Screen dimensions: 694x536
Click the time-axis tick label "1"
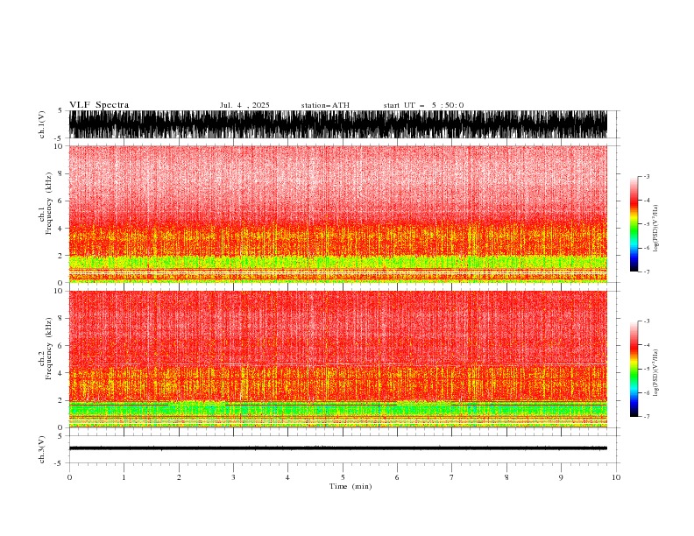124,477
